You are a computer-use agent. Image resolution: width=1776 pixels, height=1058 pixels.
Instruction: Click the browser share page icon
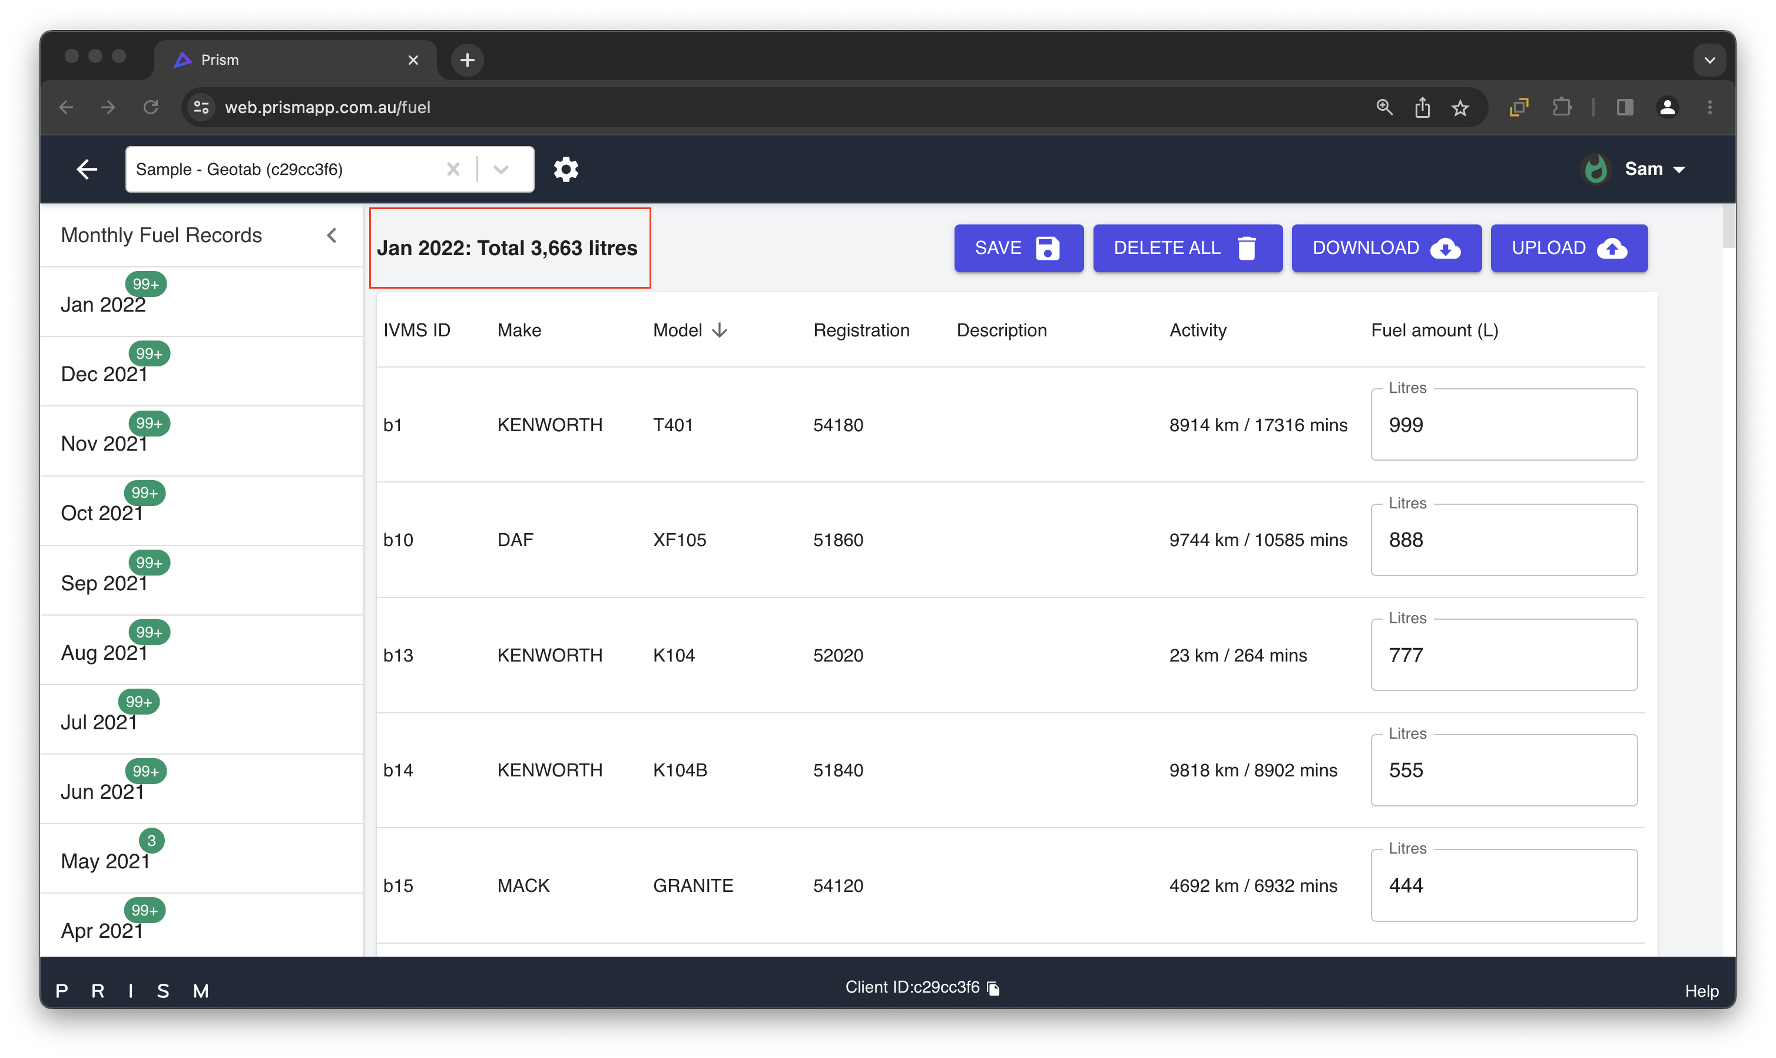[x=1422, y=108]
